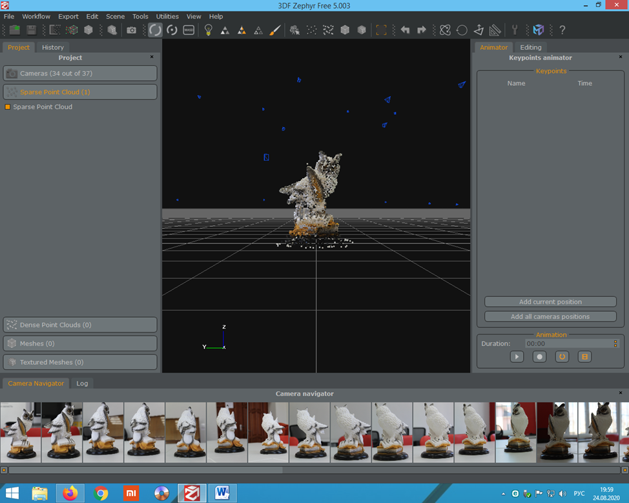The image size is (629, 503).
Task: Open the Export menu
Action: pos(68,16)
